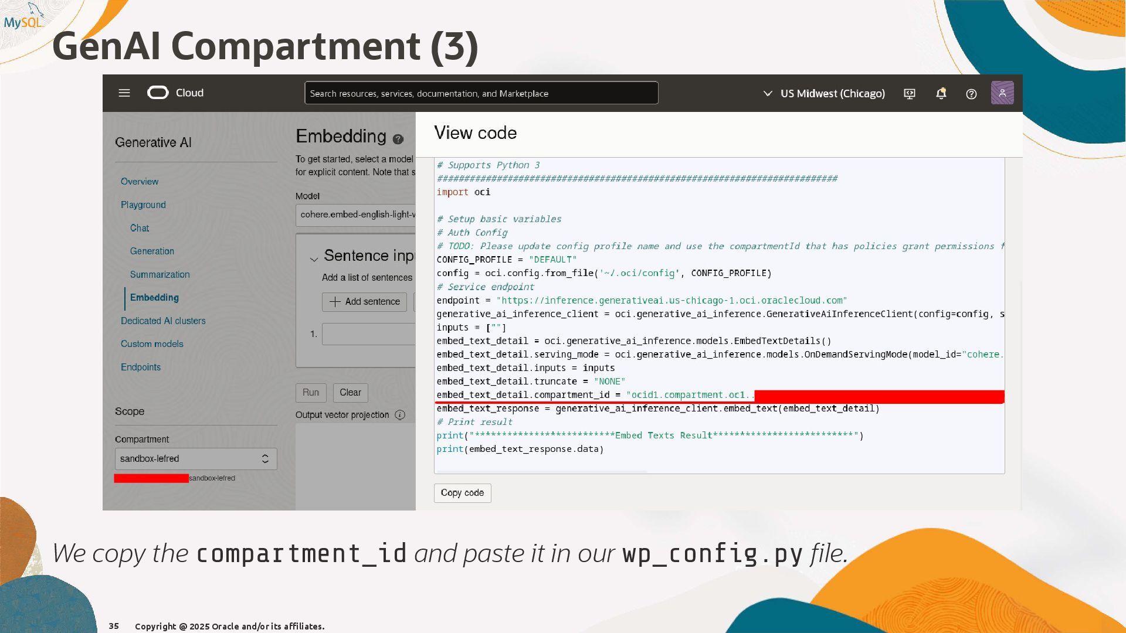The image size is (1126, 633).
Task: Click the Copy code button
Action: 462,493
